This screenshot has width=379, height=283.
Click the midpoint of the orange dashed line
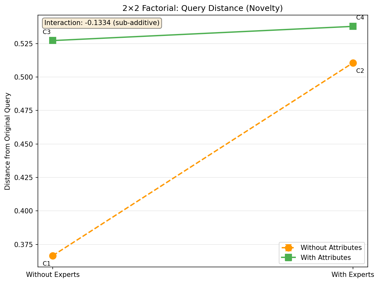point(203,159)
